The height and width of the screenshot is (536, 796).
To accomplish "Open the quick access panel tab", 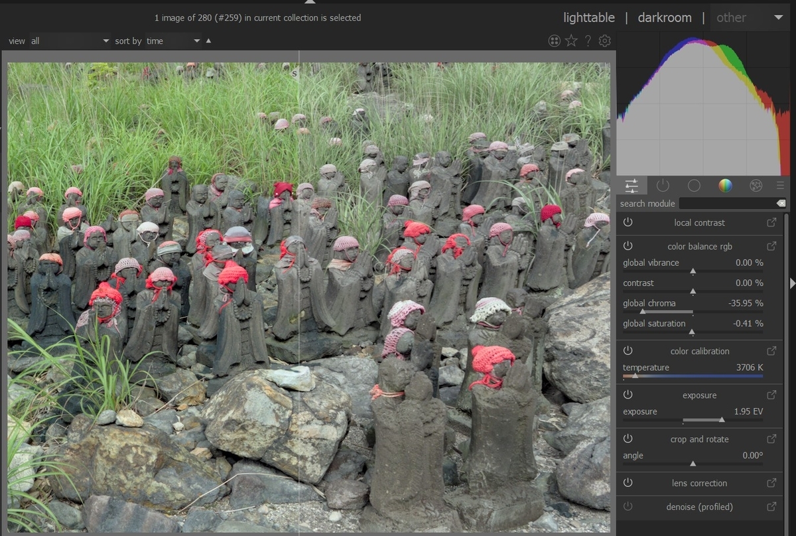I will (631, 186).
